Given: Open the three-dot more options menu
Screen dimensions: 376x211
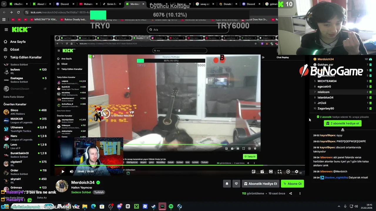Looking at the screenshot, I should click(x=300, y=193).
